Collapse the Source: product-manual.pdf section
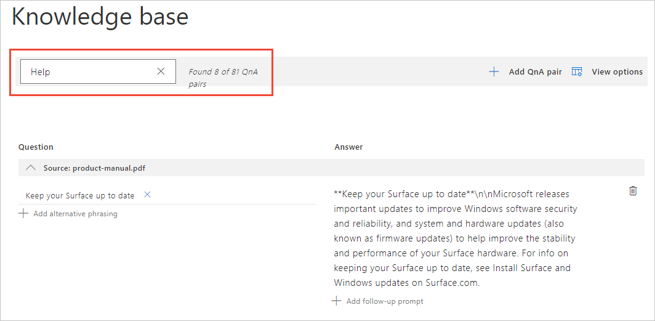Screen dimensions: 655x321 [x=31, y=168]
